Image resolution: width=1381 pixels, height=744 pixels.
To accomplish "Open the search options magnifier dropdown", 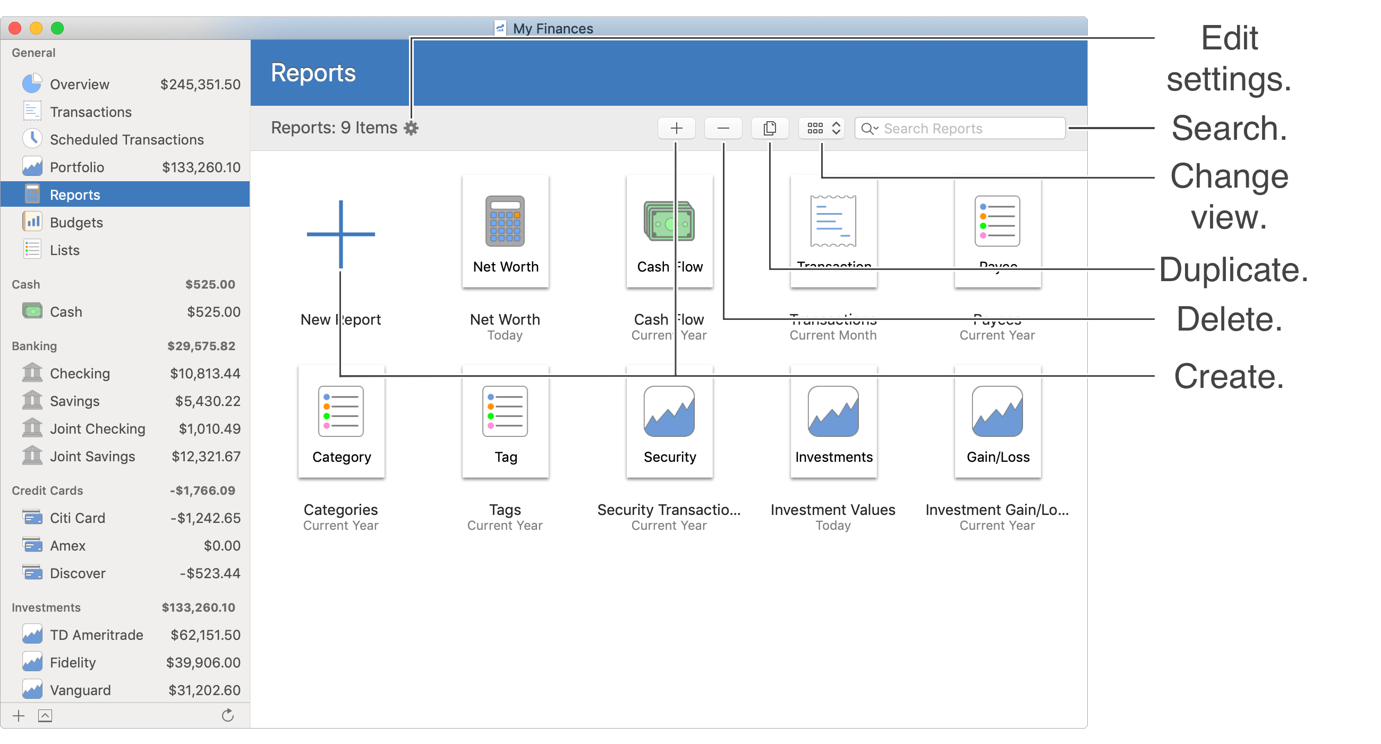I will tap(869, 128).
